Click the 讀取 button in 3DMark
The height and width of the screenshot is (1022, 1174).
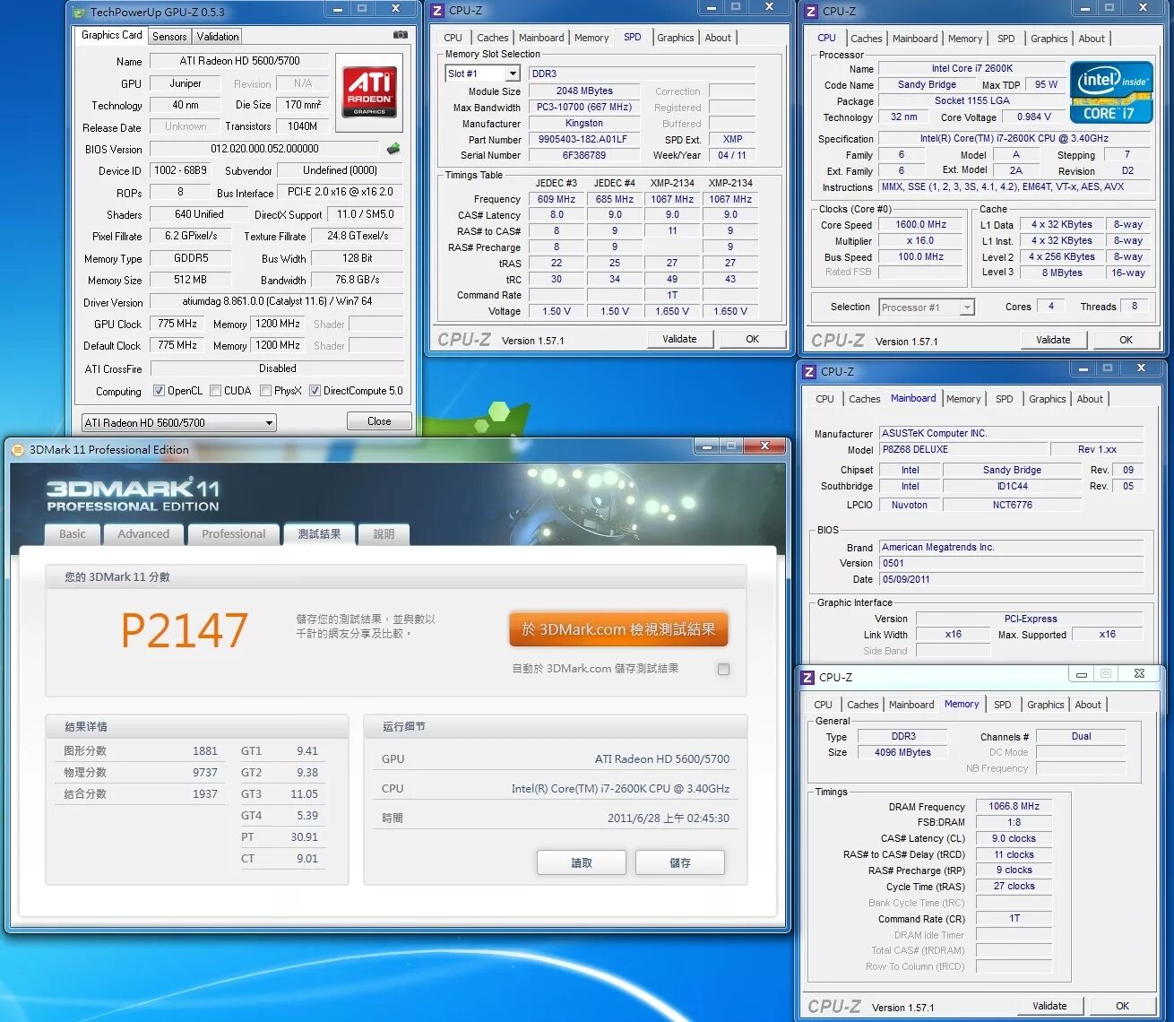[582, 862]
